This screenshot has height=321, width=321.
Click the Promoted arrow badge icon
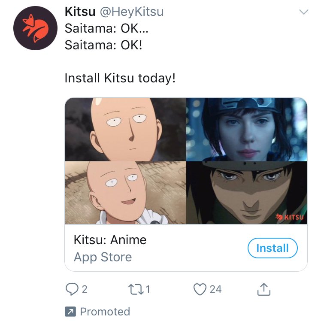point(70,312)
